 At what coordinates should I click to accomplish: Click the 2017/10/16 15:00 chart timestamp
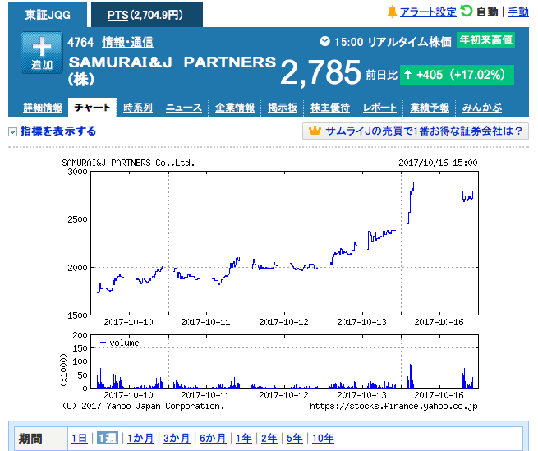[438, 163]
